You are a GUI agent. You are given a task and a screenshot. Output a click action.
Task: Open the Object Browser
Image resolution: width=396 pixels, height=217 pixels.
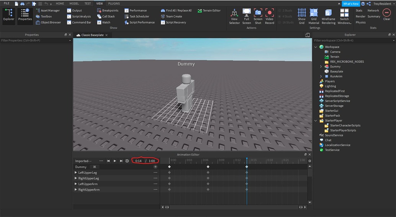coord(48,22)
